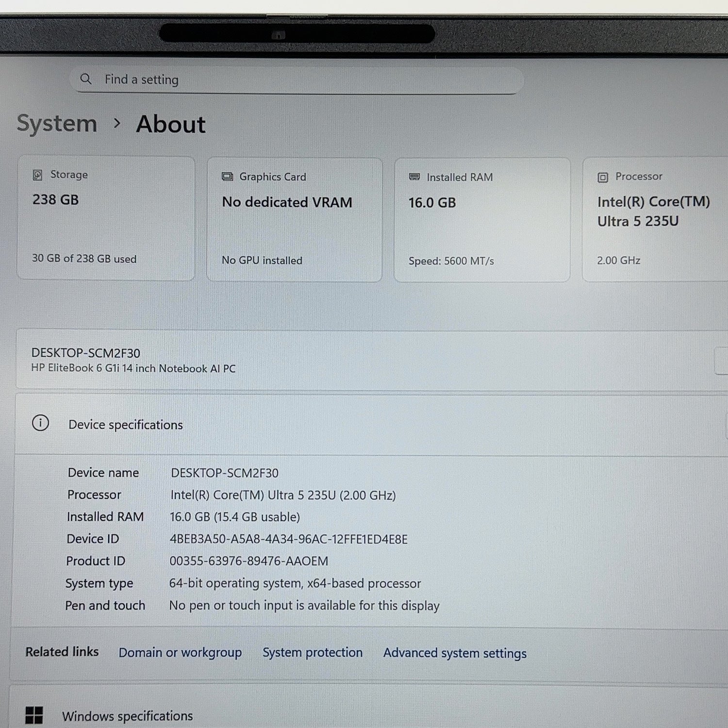Click the Graphics Card icon
Image resolution: width=728 pixels, height=728 pixels.
pos(227,177)
